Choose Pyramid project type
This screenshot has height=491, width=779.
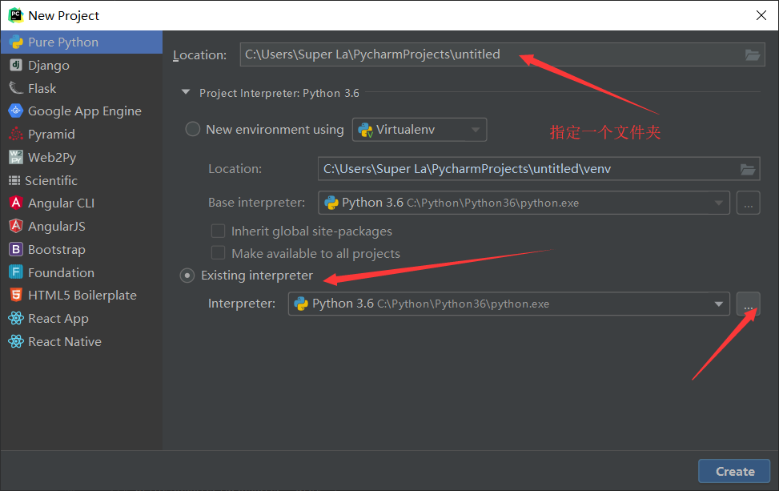click(x=82, y=135)
